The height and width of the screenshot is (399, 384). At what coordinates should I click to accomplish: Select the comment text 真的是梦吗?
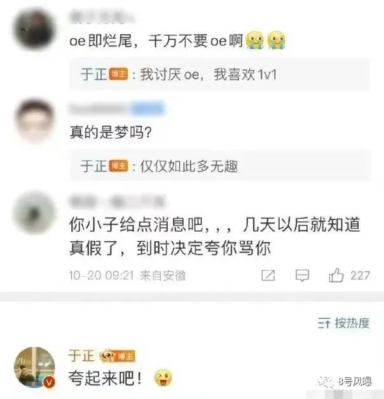point(111,132)
